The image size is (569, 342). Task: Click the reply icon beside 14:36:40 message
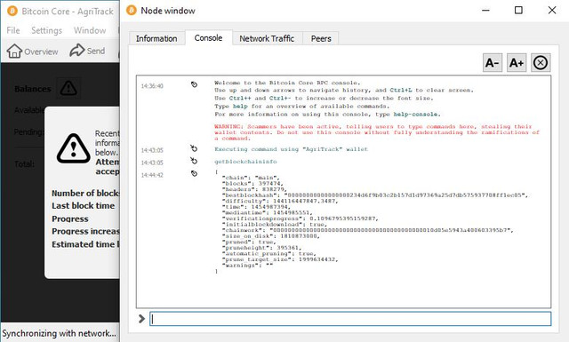(194, 84)
